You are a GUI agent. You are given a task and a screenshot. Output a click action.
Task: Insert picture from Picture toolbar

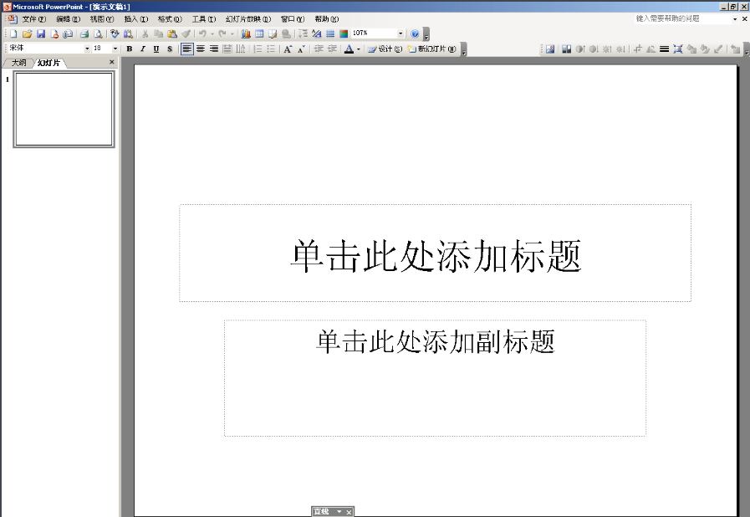tap(550, 49)
